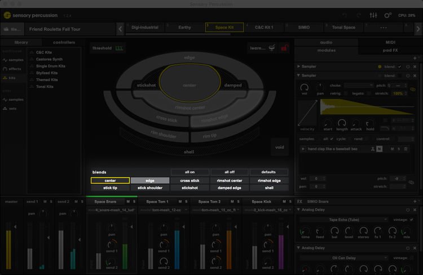The height and width of the screenshot is (275, 423).
Task: Add an effect with FX panel plus icon
Action: [415, 201]
